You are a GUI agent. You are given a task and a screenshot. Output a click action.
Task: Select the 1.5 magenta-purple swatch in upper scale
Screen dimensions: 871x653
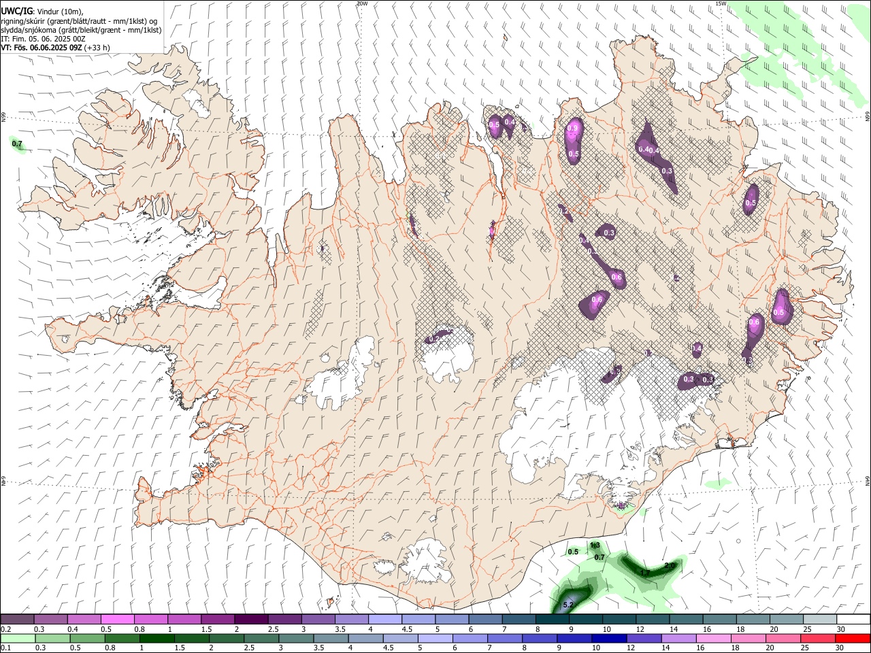coord(218,619)
